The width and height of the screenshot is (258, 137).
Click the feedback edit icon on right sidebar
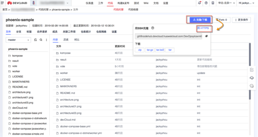[252, 70]
